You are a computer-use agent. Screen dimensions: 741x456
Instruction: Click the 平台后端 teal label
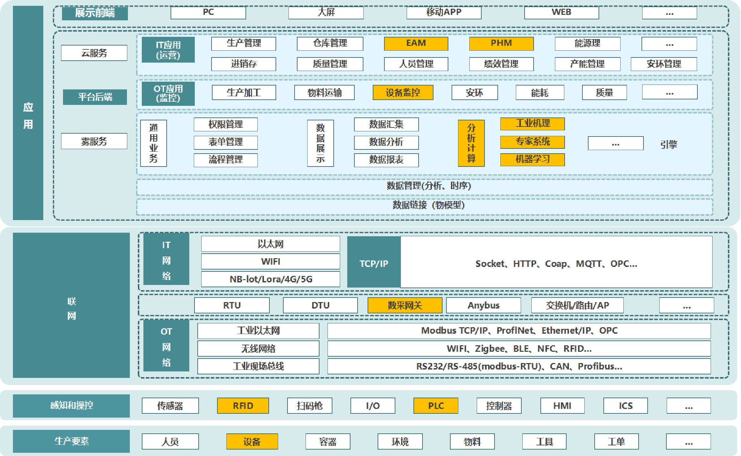pyautogui.click(x=95, y=97)
